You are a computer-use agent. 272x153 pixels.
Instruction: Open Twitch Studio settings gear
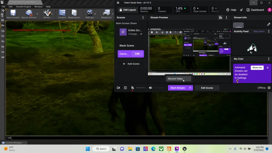point(269,88)
